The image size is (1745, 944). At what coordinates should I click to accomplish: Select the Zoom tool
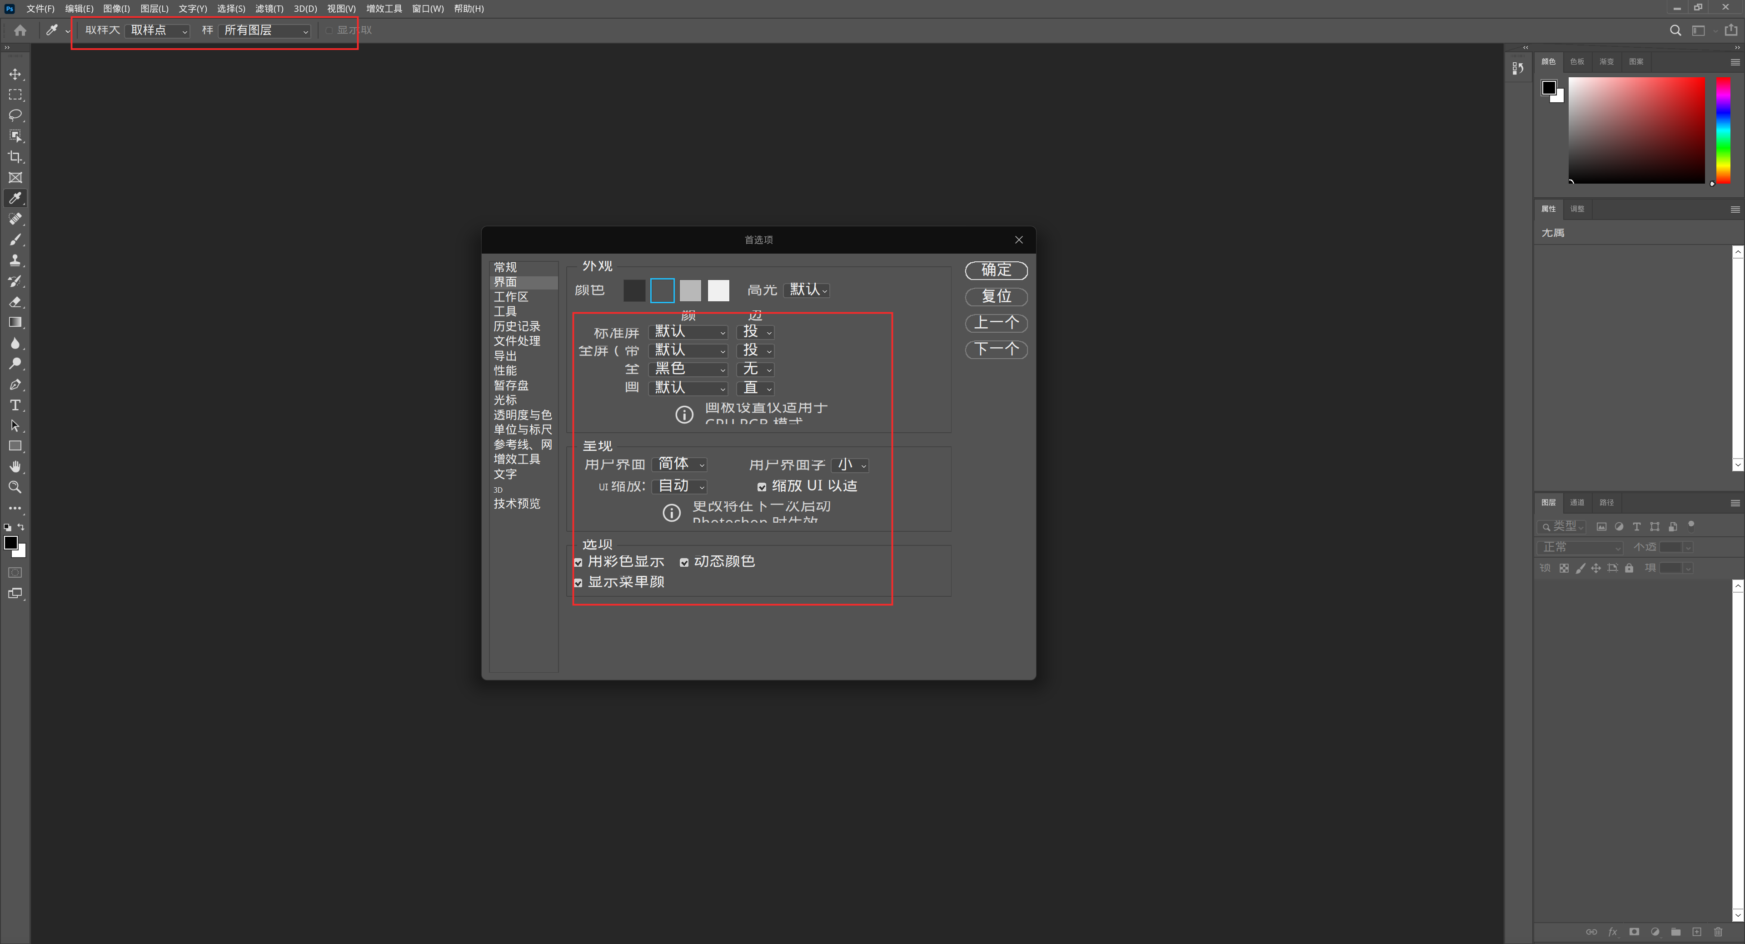coord(15,487)
